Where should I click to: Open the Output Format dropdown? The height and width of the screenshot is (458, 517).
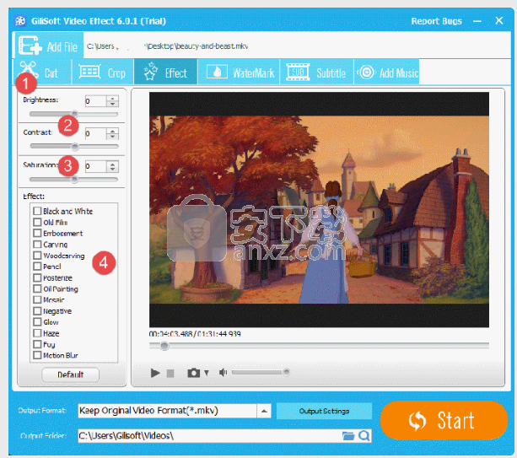(264, 411)
